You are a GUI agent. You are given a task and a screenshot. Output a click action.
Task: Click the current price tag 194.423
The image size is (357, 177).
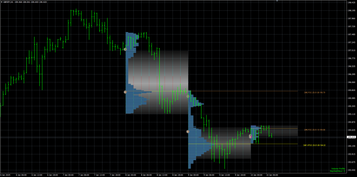[351, 137]
